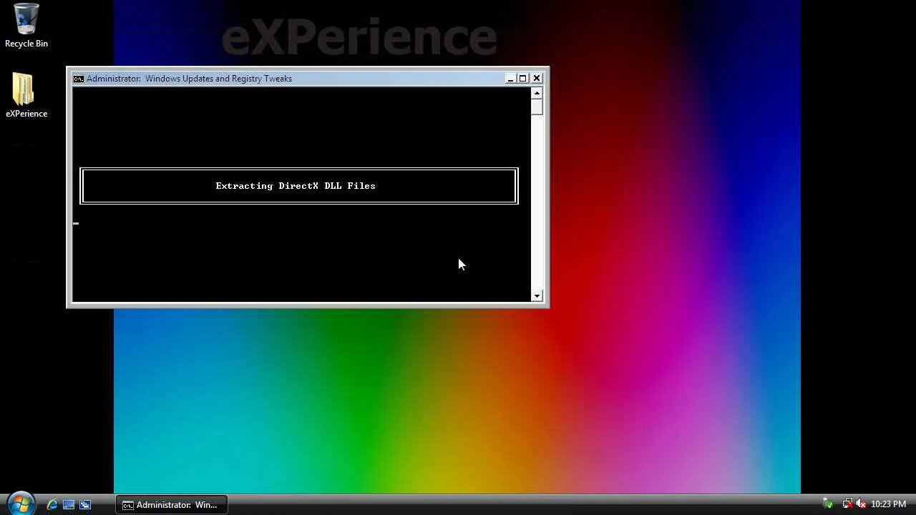
Task: Select the eXPerience folder on the desktop
Action: (26, 95)
